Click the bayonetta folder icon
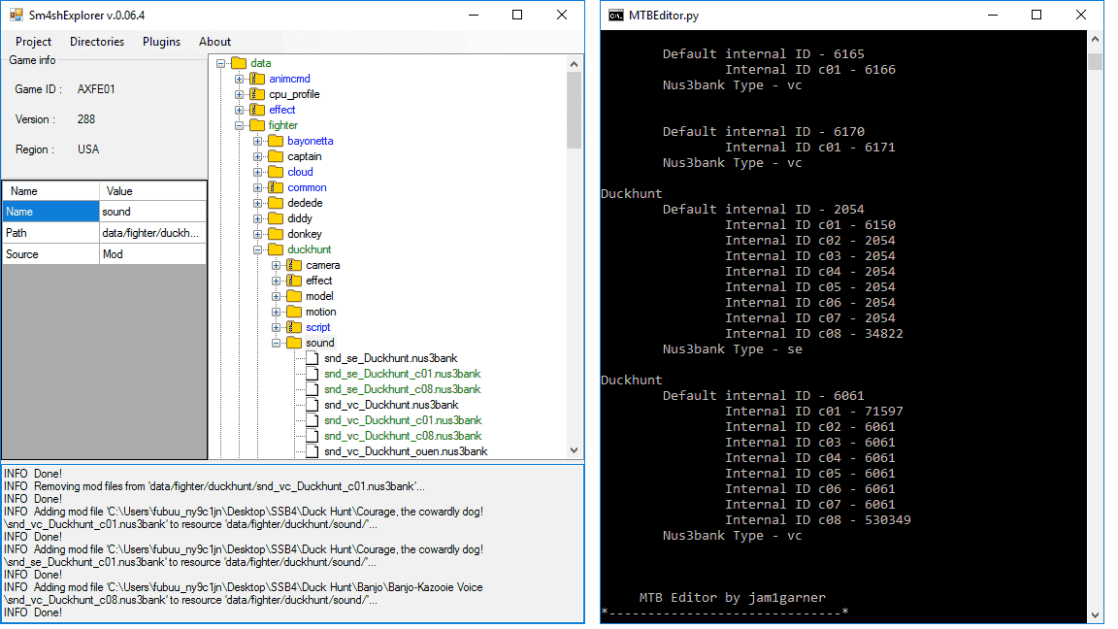The image size is (1118, 629). [276, 141]
